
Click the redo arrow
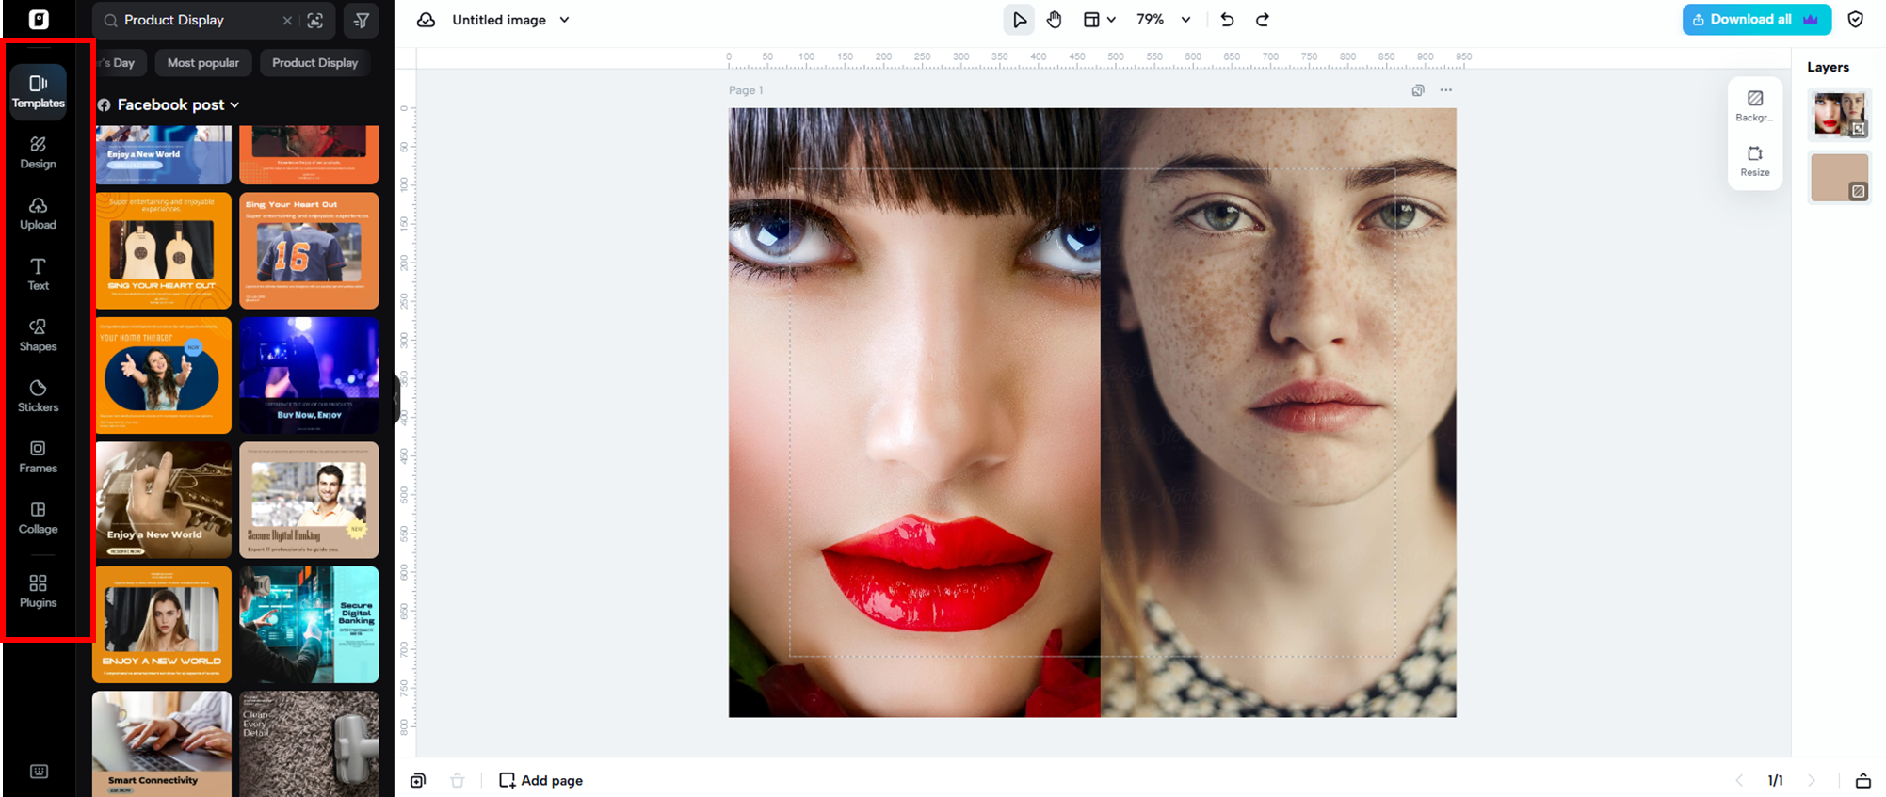[x=1263, y=20]
